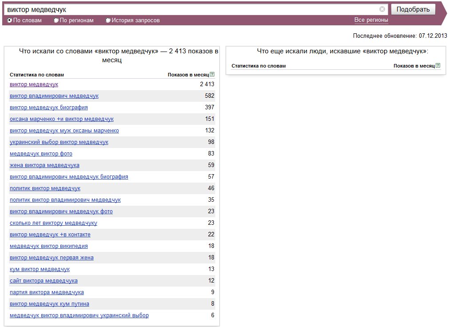Open the "партия виктора медведчука" link
The width and height of the screenshot is (449, 327).
tap(47, 292)
